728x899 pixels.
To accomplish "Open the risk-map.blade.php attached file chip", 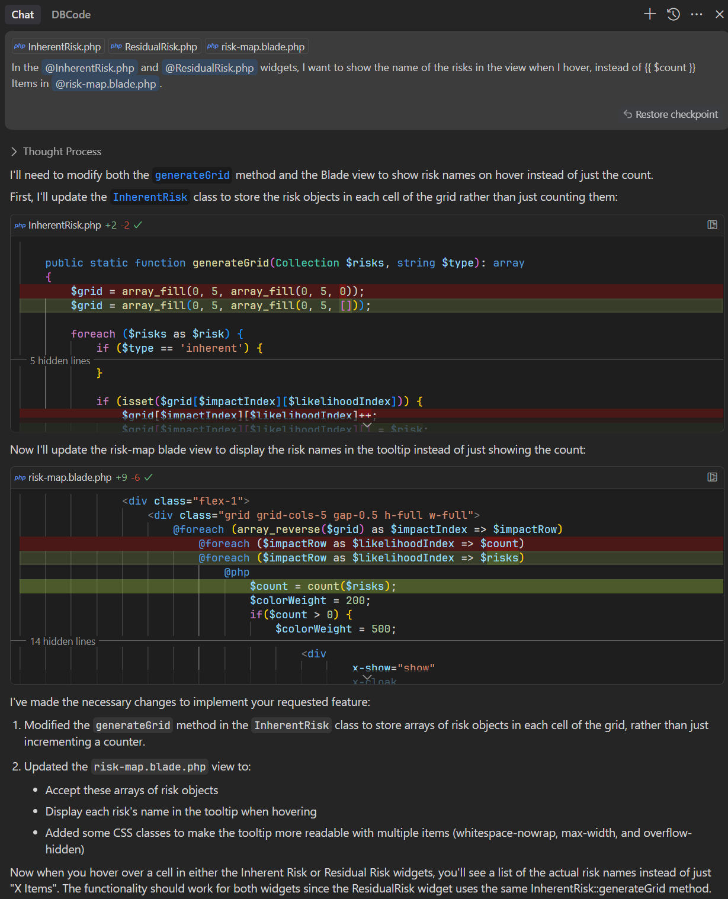I will pos(256,47).
